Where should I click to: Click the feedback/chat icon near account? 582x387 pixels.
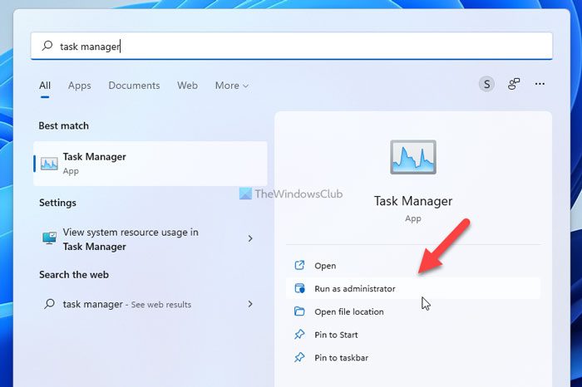514,84
